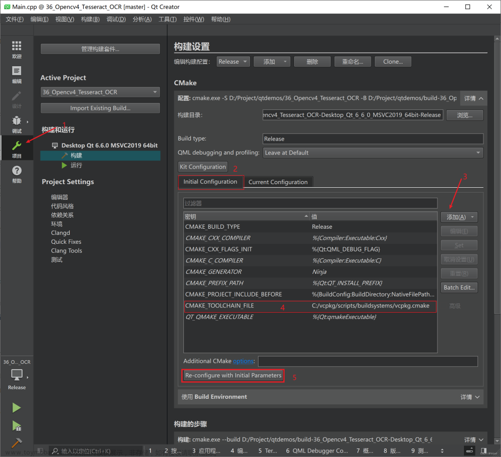Select the CMAKE_GENERATOR row
This screenshot has height=457, width=501.
pos(310,272)
